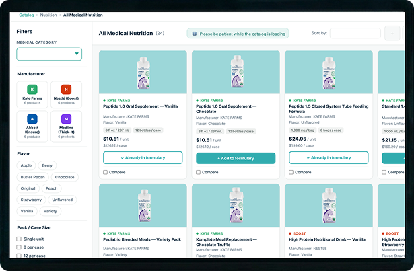Check the 12 per case option
The image size is (414, 271).
pyautogui.click(x=19, y=256)
